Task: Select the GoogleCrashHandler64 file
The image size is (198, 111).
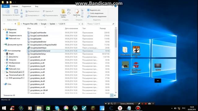Action: click(38, 36)
